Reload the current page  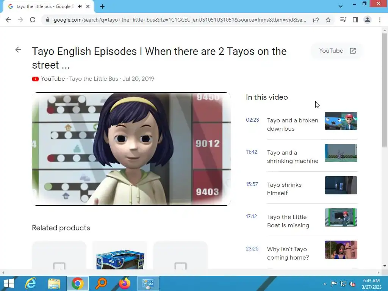click(33, 20)
